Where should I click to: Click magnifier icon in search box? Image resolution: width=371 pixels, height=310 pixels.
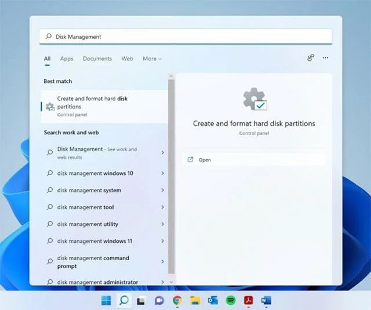tap(49, 37)
